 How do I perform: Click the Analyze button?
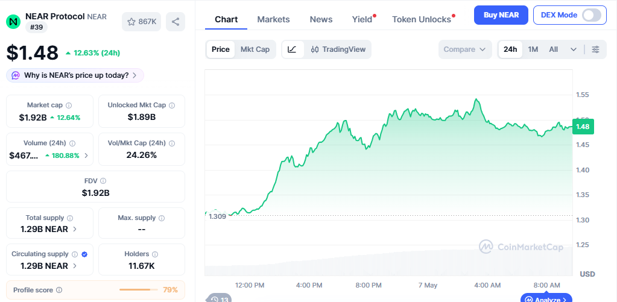coord(546,298)
